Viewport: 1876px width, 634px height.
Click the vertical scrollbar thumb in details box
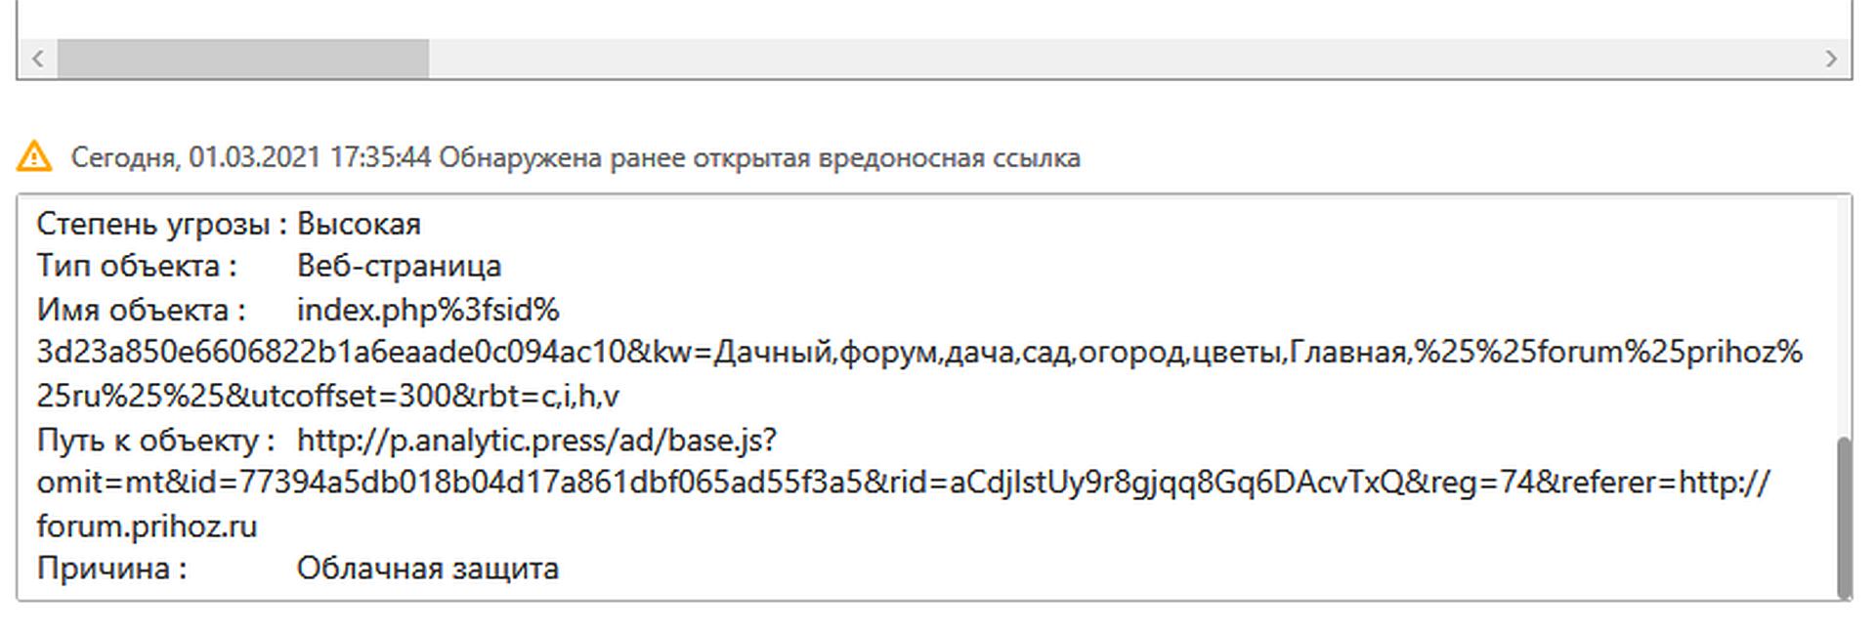pyautogui.click(x=1844, y=518)
